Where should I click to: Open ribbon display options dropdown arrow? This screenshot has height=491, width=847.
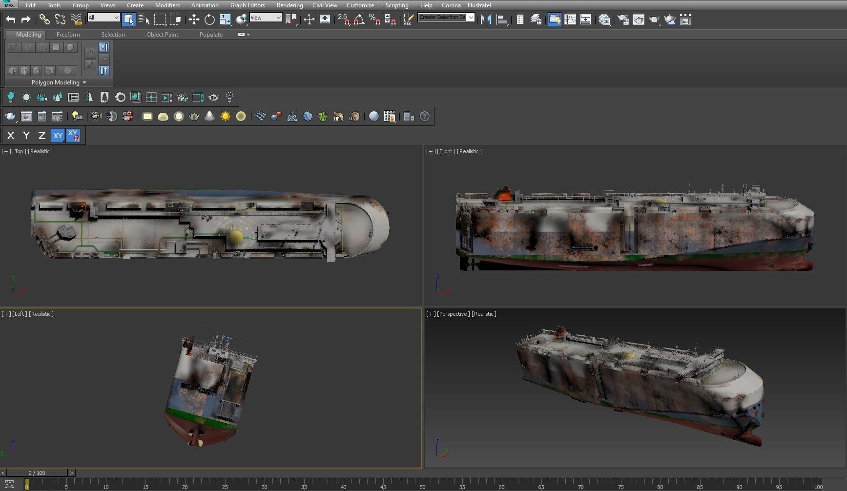(x=248, y=35)
